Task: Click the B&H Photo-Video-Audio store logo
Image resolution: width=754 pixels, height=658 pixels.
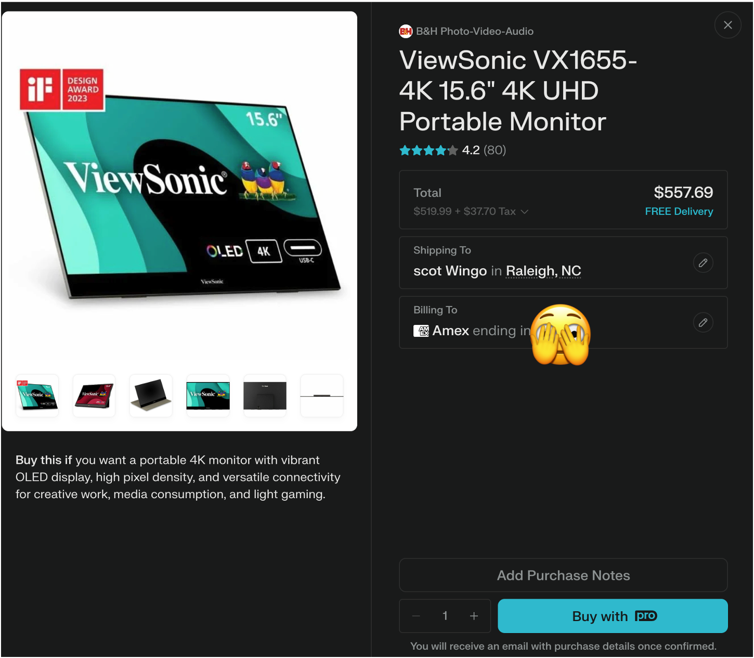Action: point(406,31)
